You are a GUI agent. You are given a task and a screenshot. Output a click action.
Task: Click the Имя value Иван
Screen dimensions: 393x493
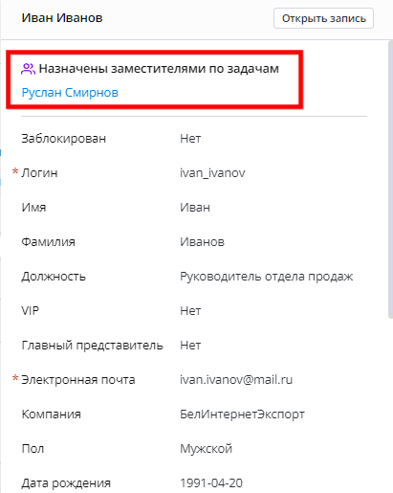click(195, 208)
